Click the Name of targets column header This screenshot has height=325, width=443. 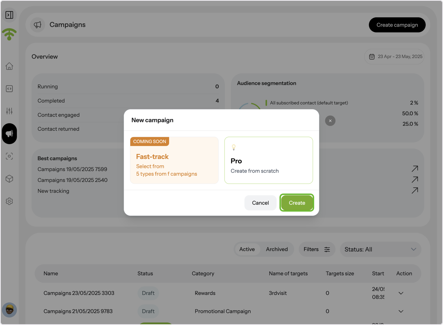[x=288, y=274]
